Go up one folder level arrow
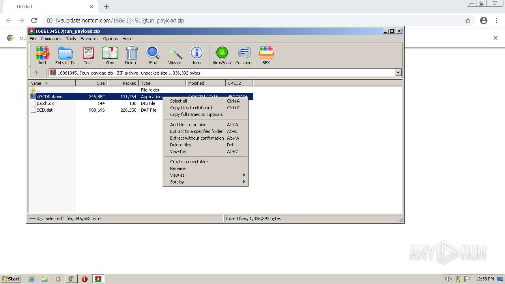This screenshot has height=284, width=505. click(x=36, y=73)
